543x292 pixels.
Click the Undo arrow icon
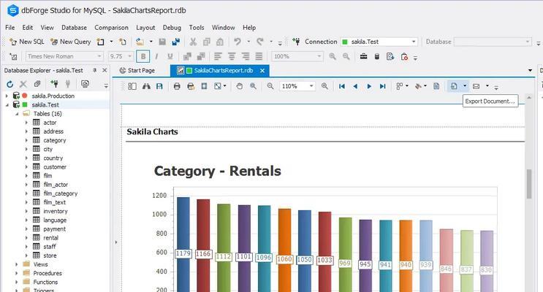pyautogui.click(x=238, y=42)
